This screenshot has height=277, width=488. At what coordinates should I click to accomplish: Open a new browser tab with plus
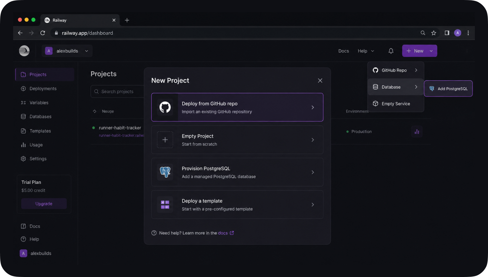(127, 20)
